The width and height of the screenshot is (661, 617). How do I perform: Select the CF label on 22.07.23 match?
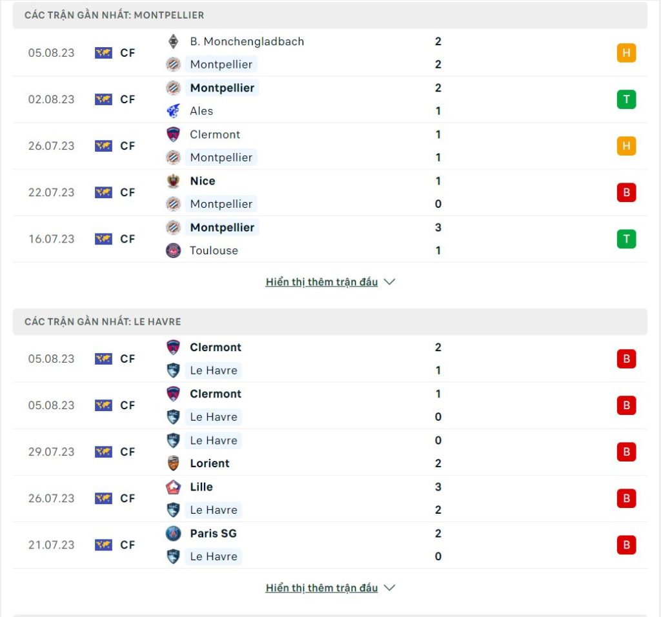127,192
